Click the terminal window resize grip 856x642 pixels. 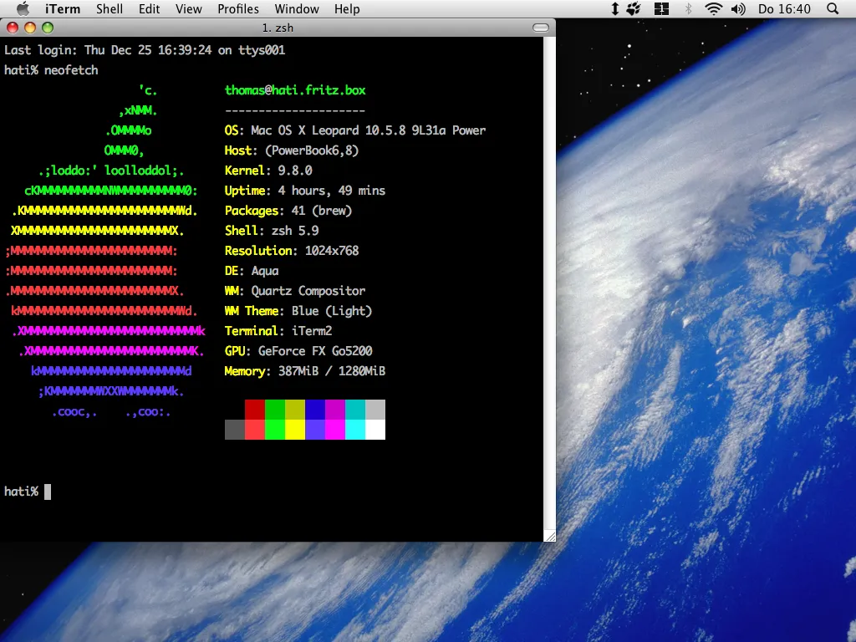tap(549, 536)
